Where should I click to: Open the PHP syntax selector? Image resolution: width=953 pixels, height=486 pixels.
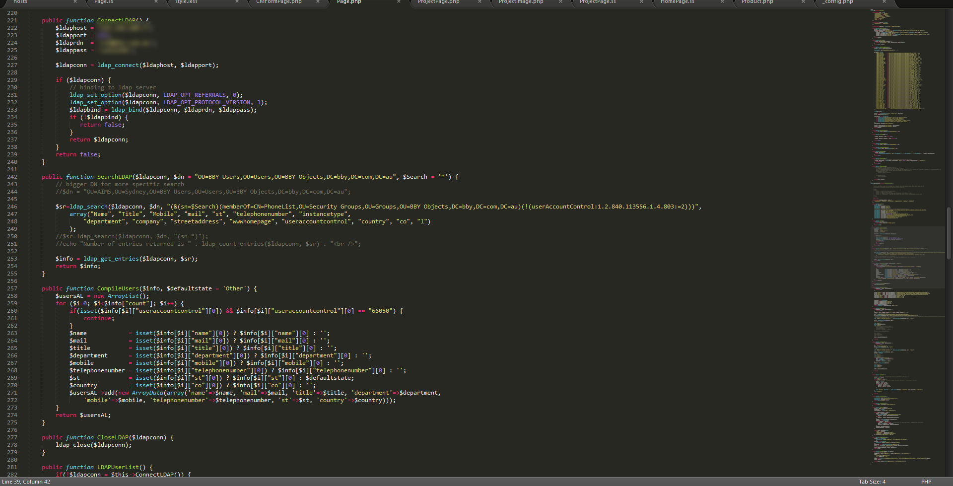926,482
